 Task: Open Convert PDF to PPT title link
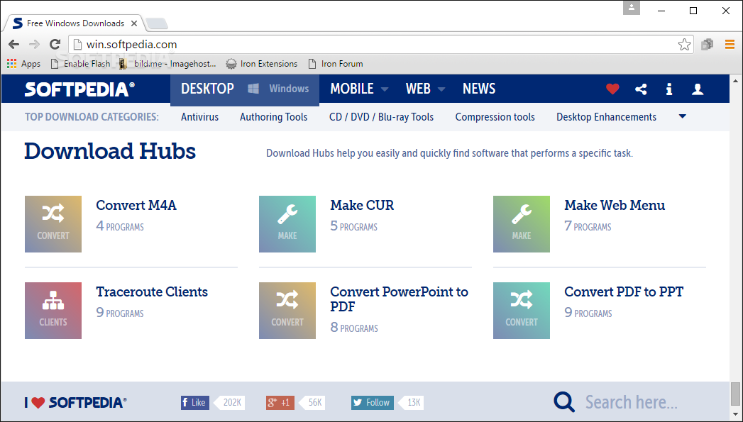[624, 291]
